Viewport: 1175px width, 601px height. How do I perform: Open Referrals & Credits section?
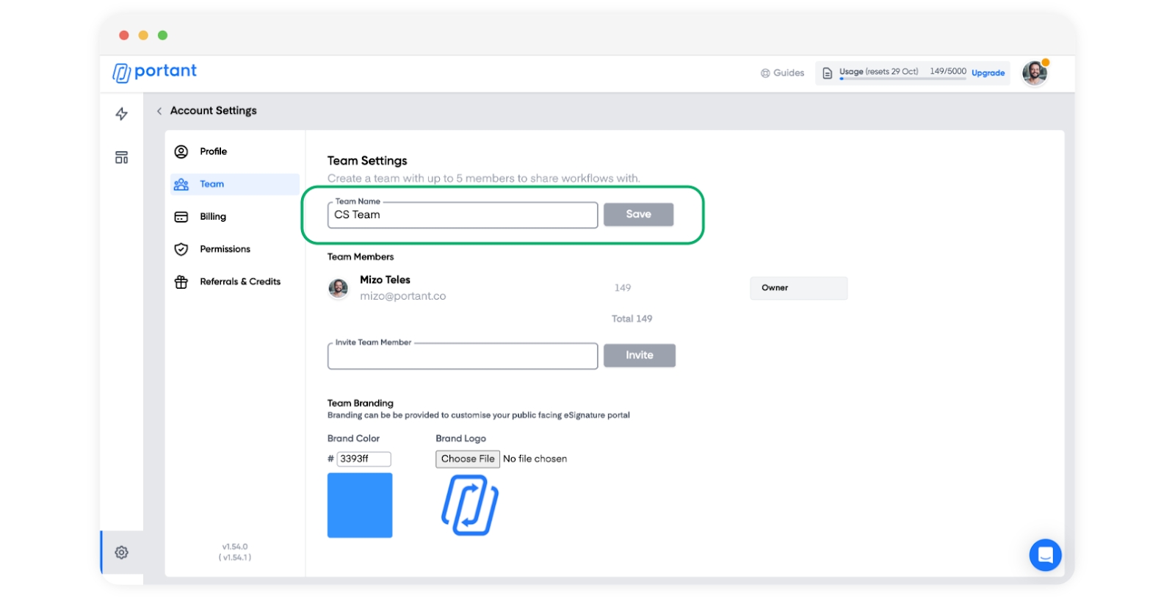pyautogui.click(x=239, y=281)
